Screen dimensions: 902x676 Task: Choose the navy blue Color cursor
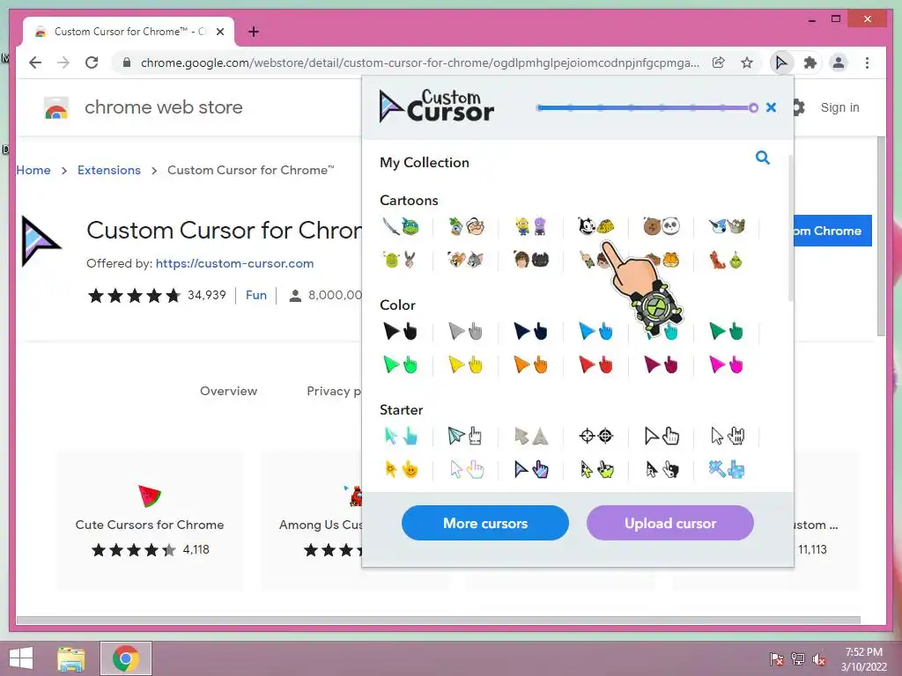[x=531, y=332]
